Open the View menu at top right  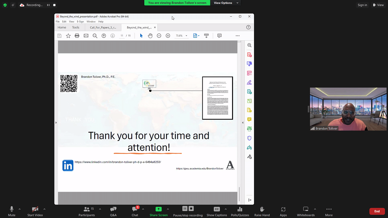point(378,5)
